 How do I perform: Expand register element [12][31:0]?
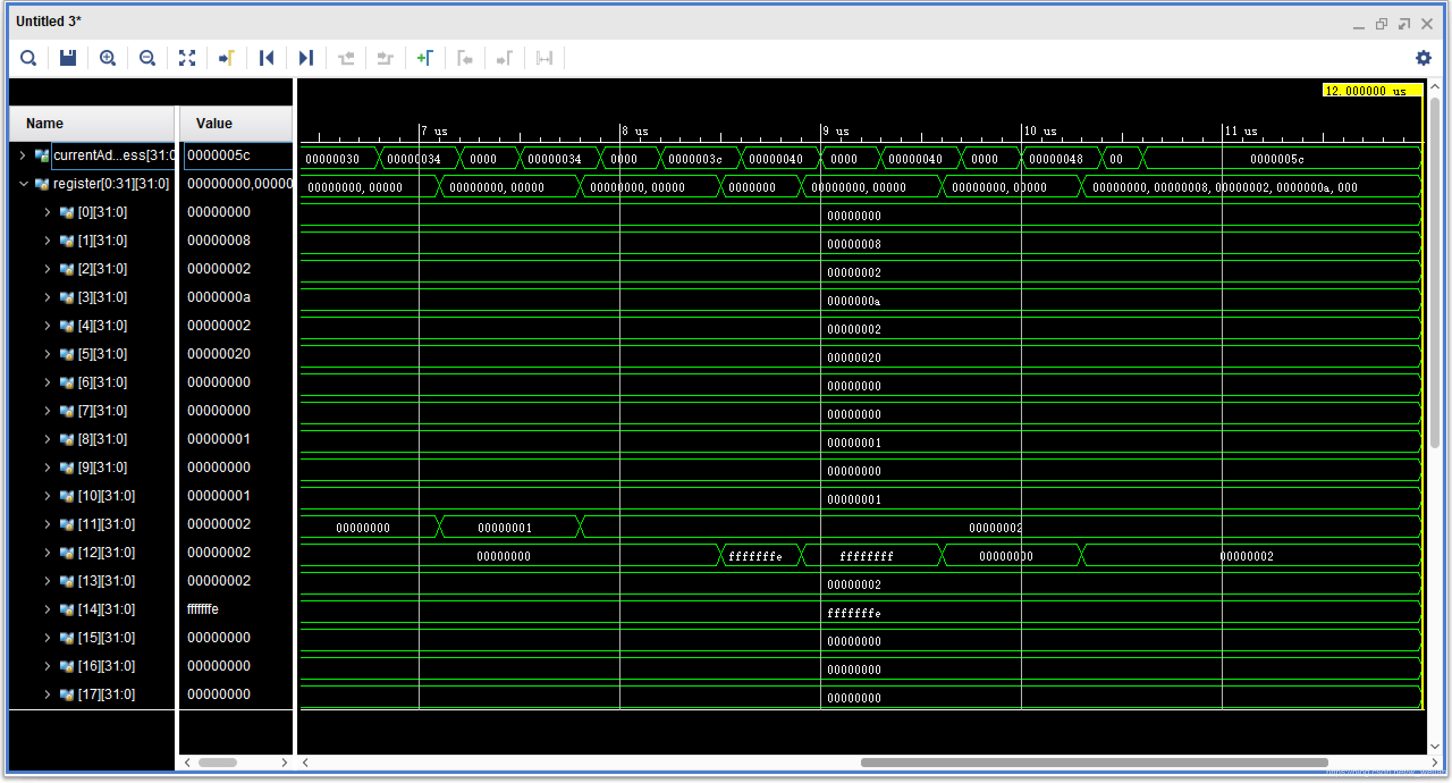coord(48,553)
